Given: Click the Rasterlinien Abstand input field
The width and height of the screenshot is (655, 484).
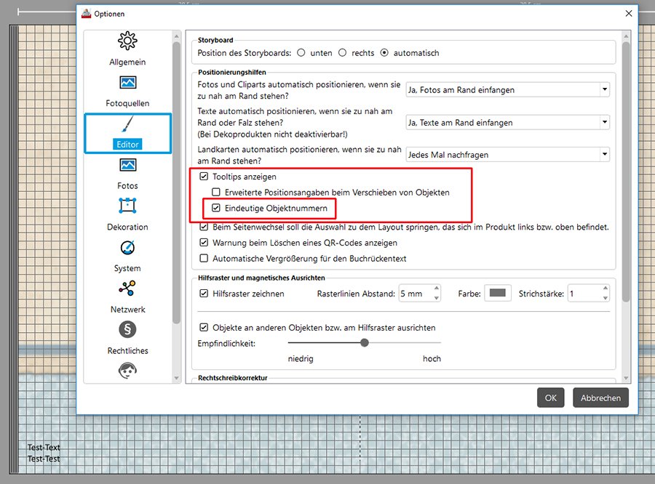Looking at the screenshot, I should pos(416,294).
